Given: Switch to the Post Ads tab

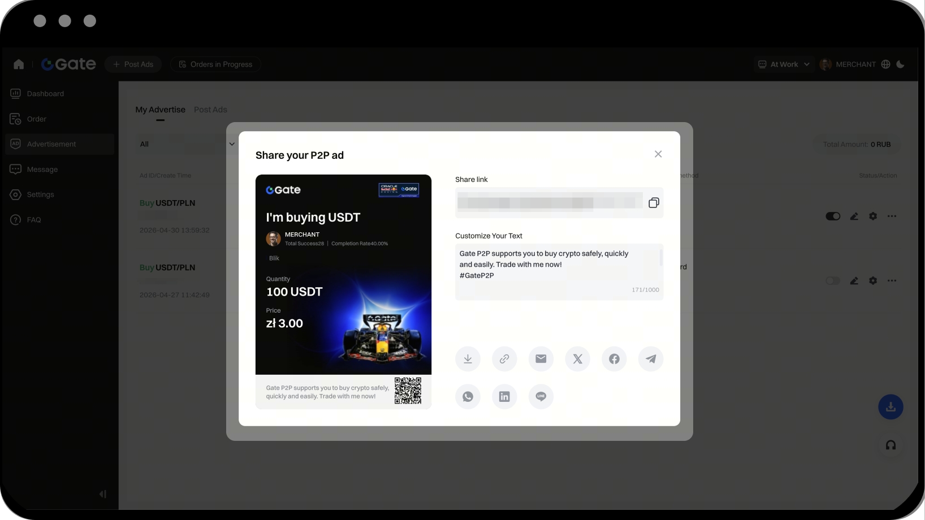Looking at the screenshot, I should 210,110.
